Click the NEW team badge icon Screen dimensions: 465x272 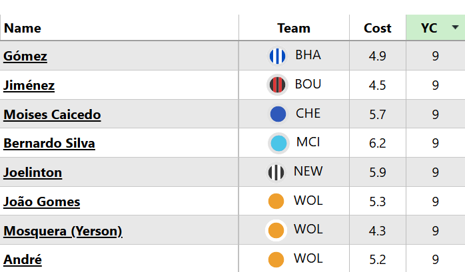pyautogui.click(x=276, y=172)
